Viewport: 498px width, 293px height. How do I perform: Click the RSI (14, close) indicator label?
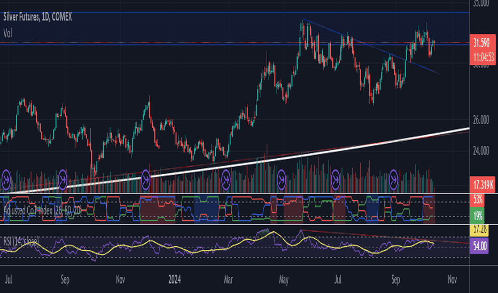pos(21,241)
